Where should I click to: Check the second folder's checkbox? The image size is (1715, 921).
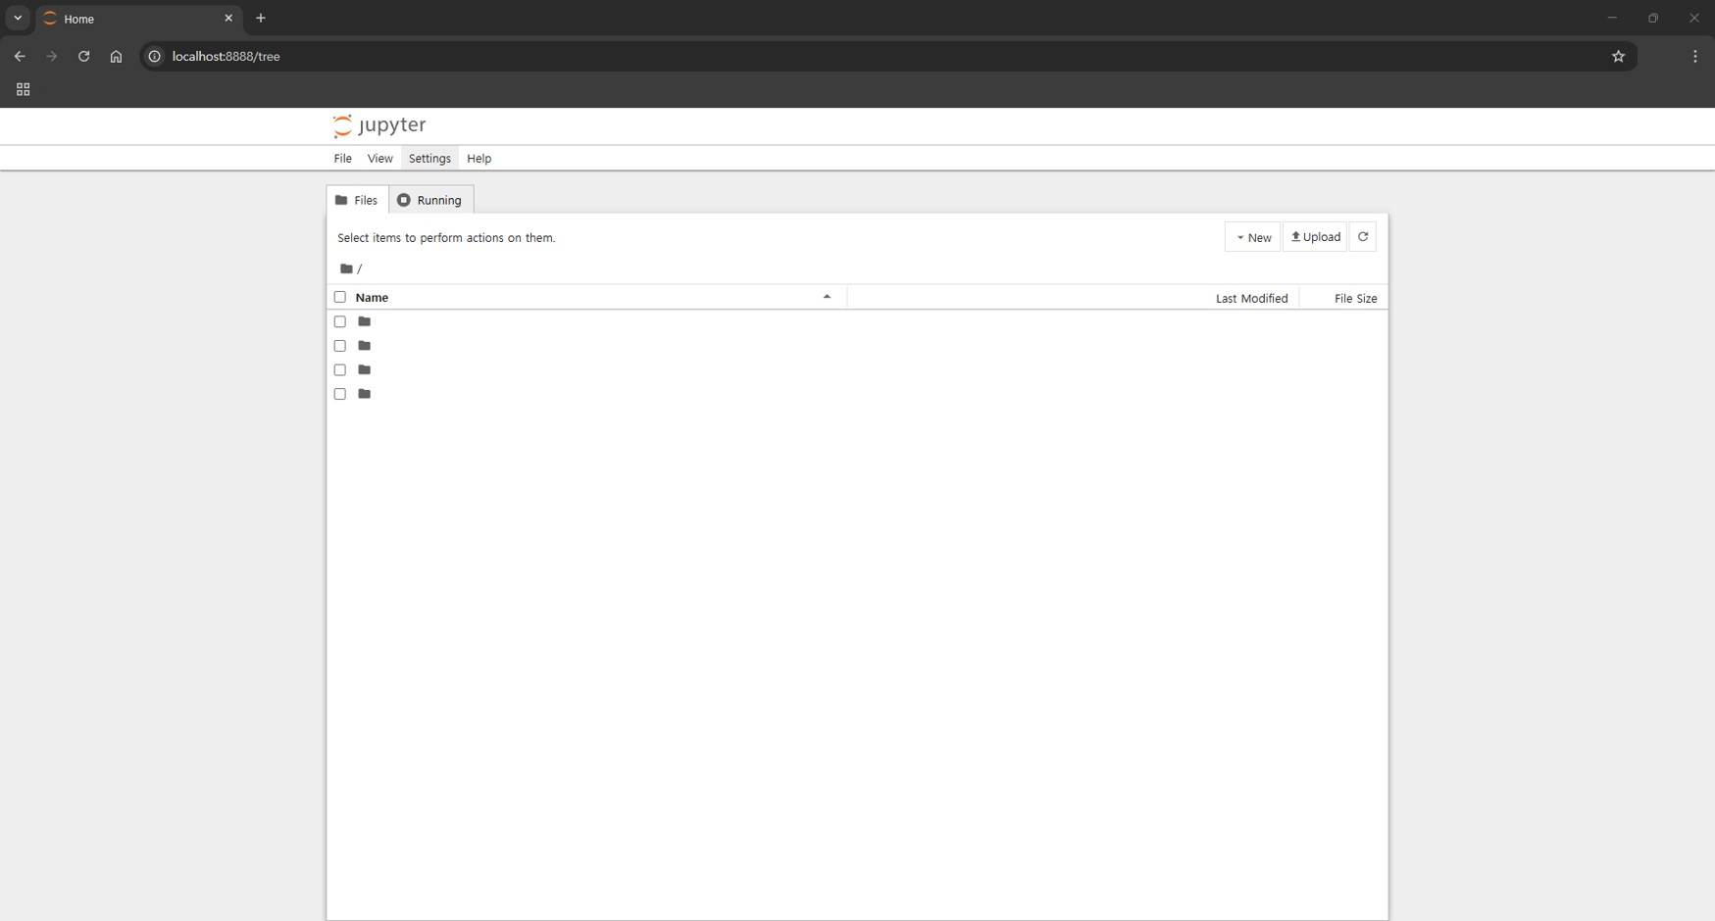point(340,346)
